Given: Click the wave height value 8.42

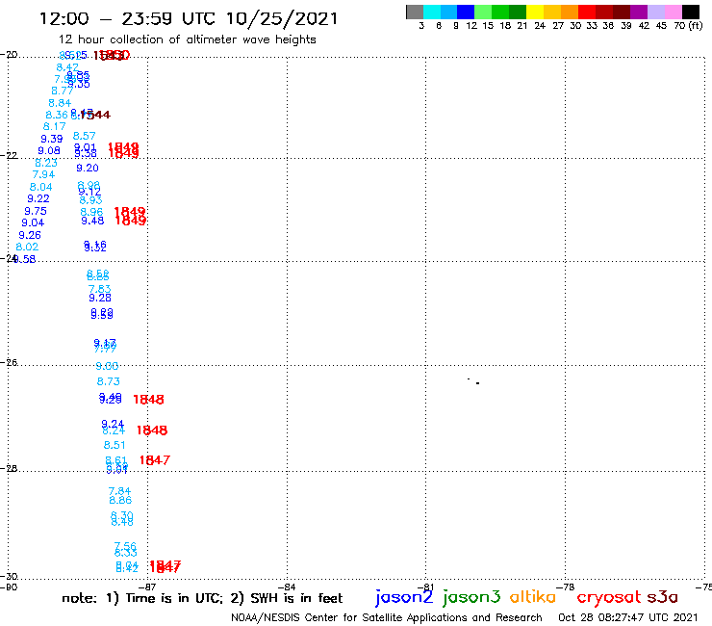Looking at the screenshot, I should click(67, 67).
